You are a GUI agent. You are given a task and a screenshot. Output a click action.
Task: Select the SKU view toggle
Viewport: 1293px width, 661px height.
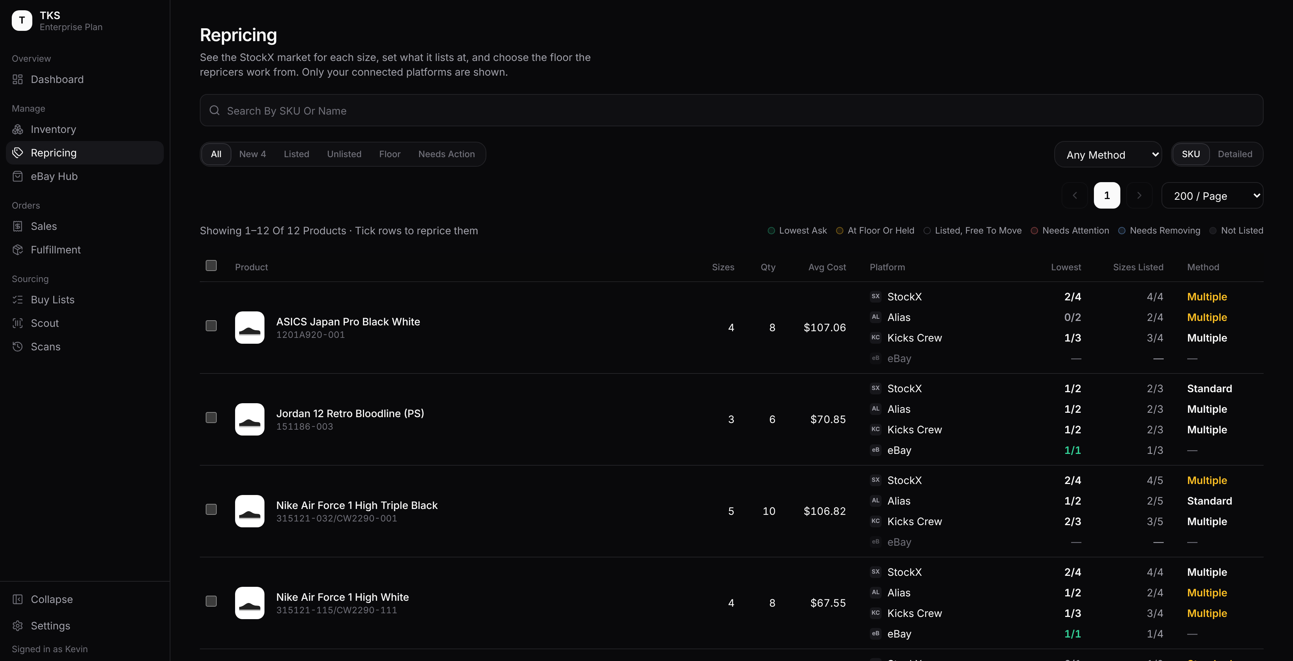pyautogui.click(x=1191, y=154)
